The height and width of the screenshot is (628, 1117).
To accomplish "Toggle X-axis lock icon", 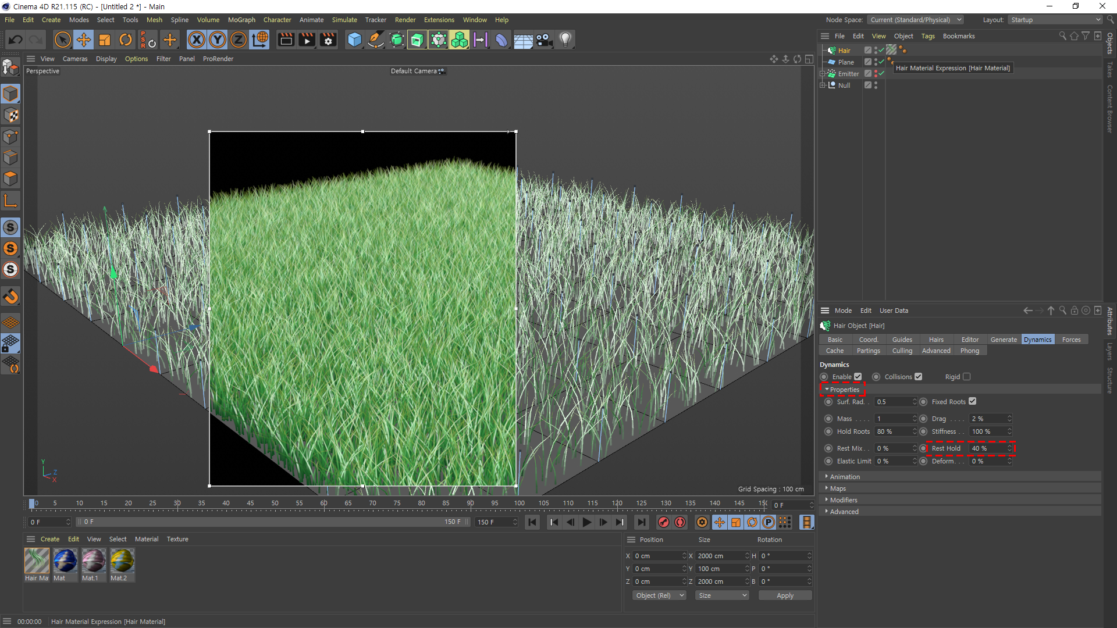I will 196,40.
